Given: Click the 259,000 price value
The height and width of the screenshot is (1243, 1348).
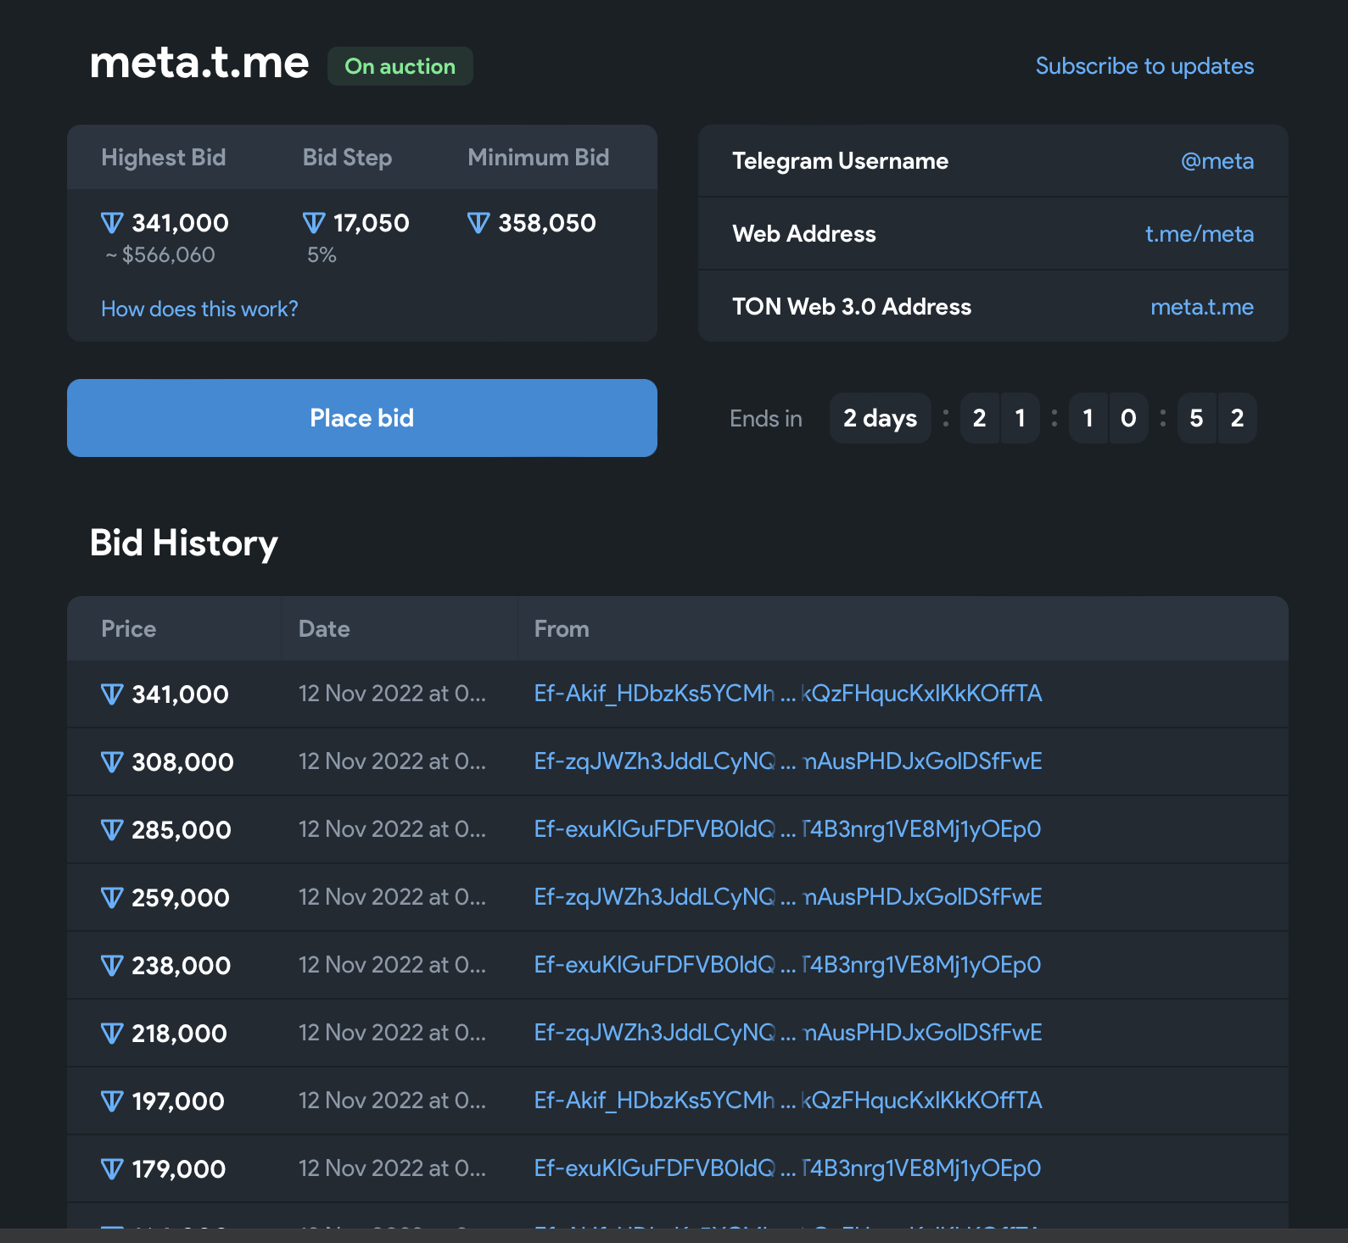Looking at the screenshot, I should (x=181, y=898).
